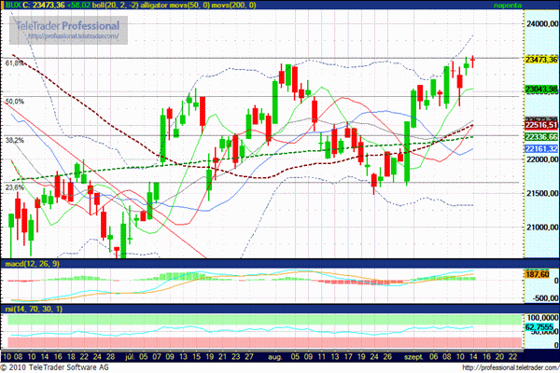Click the 38,2% Fibonacci retracement label
Image resolution: width=560 pixels, height=373 pixels.
coord(15,140)
